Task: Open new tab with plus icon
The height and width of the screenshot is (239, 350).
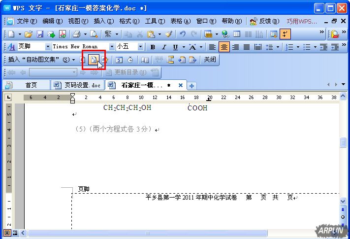Action: click(192, 85)
